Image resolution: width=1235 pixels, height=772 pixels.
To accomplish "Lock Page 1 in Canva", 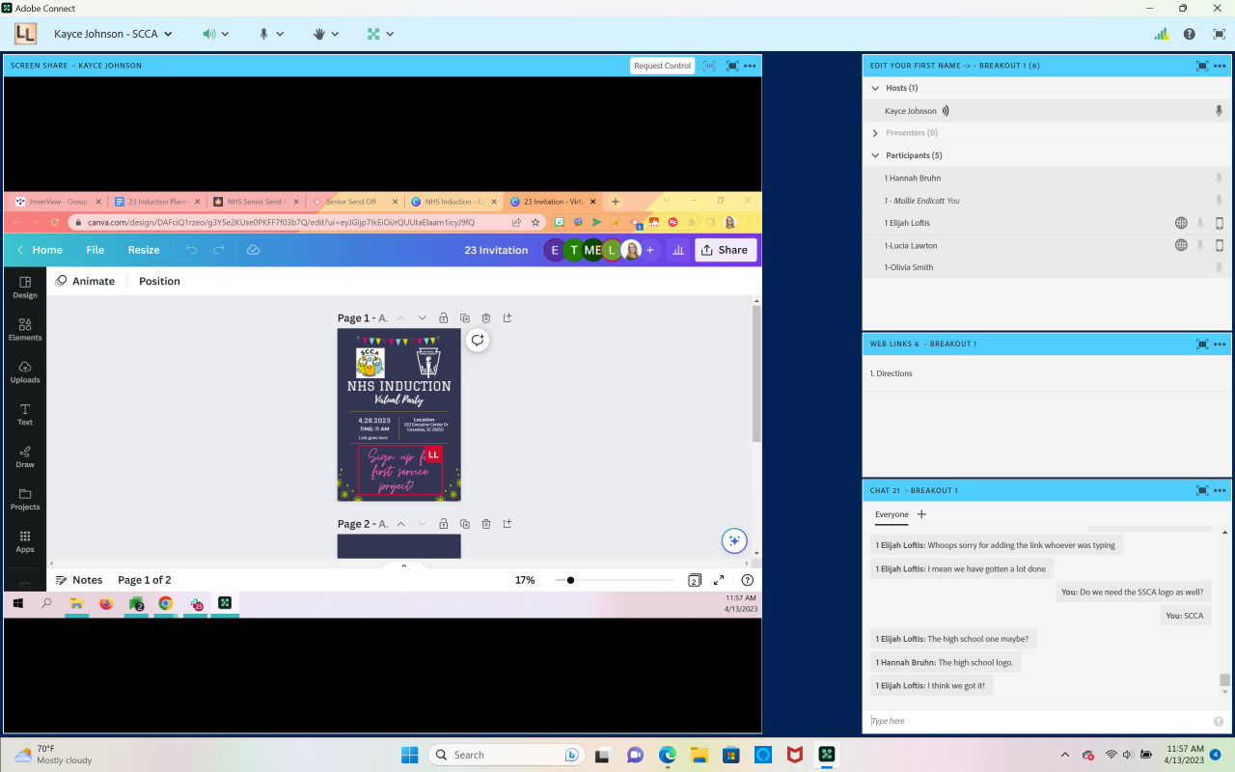I will coord(443,317).
